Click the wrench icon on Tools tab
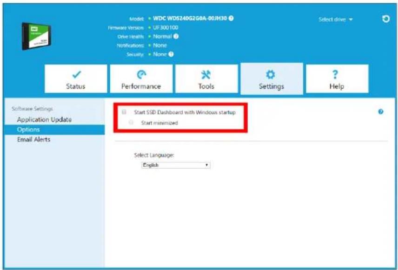Viewport: 398px width, 270px height. coord(206,75)
